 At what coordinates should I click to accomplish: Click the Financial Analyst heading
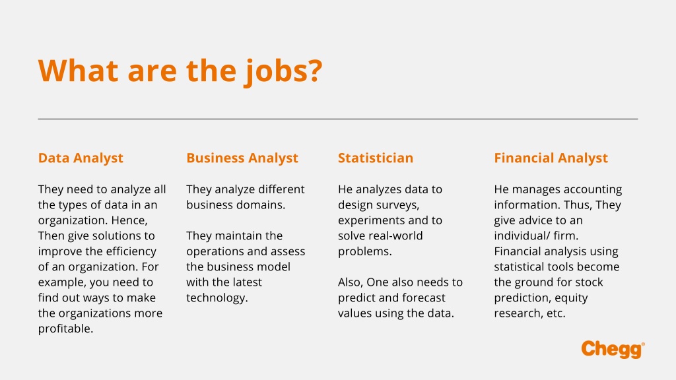coord(551,158)
